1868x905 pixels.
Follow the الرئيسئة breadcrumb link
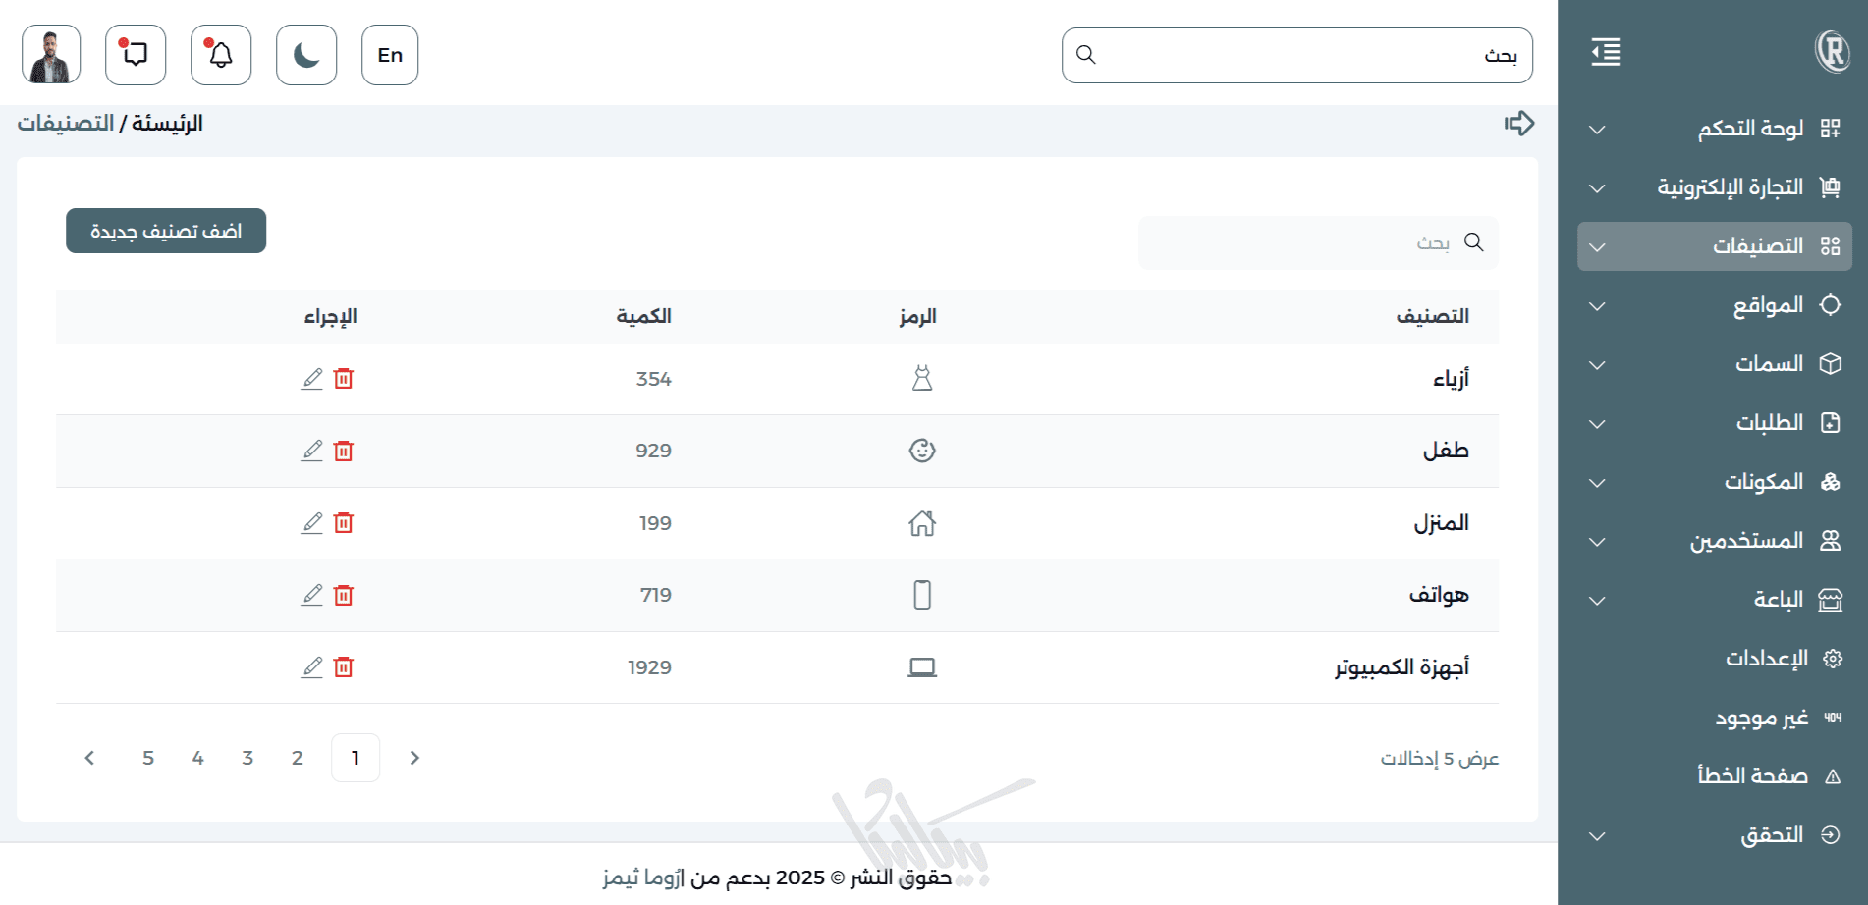167,124
